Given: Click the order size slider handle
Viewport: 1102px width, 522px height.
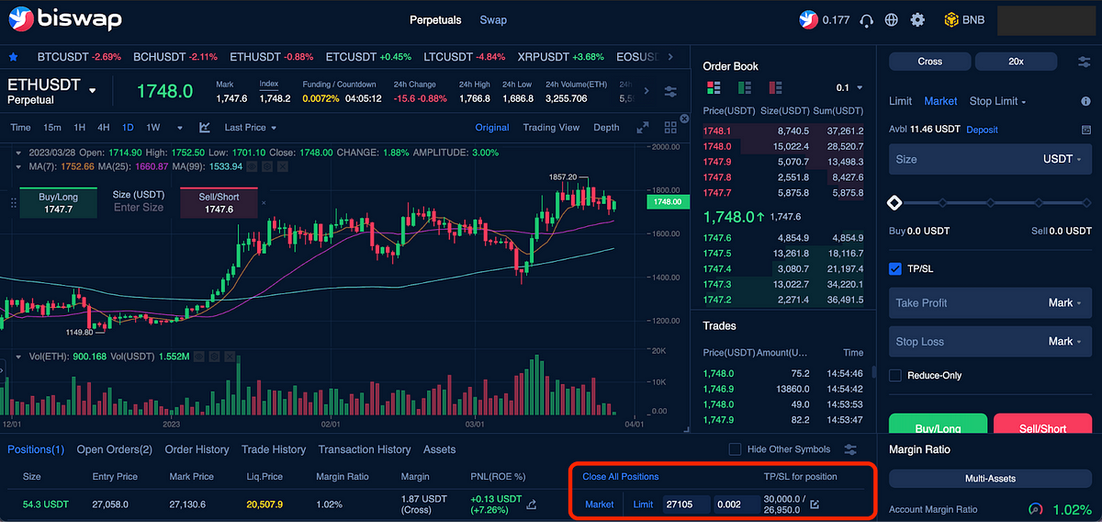Looking at the screenshot, I should 894,202.
